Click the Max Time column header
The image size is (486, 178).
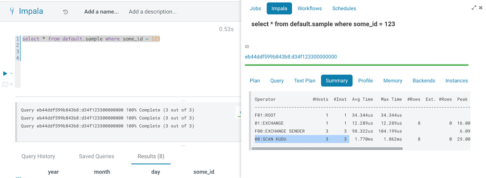[x=391, y=99]
